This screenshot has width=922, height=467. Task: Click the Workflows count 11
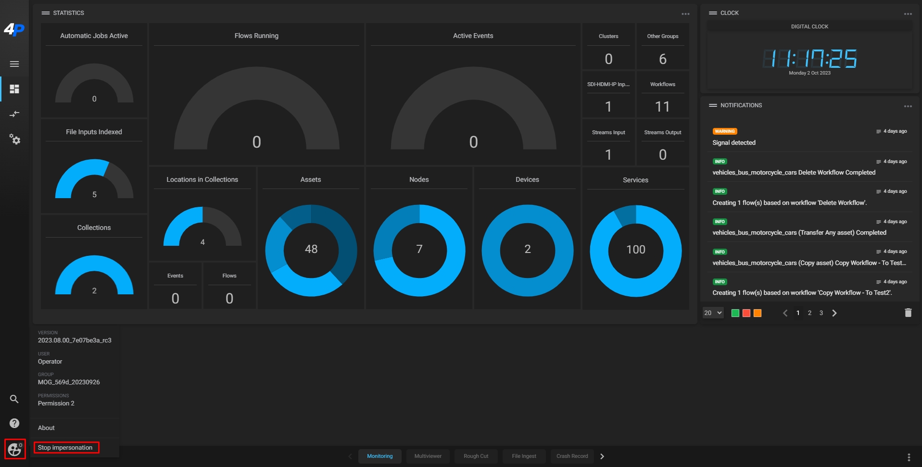(662, 107)
